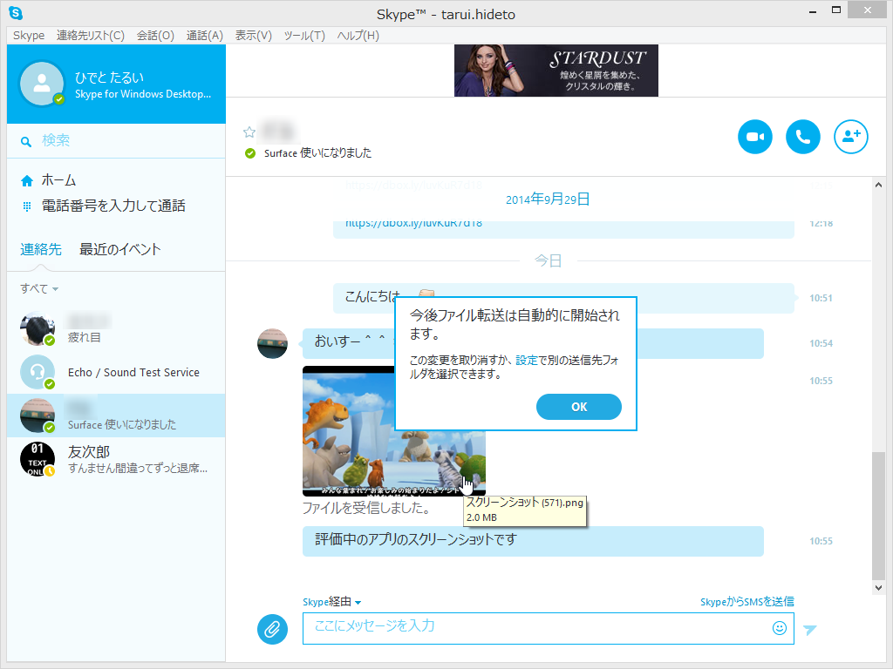Click the Home house icon
Viewport: 893px width, 669px height.
[27, 181]
